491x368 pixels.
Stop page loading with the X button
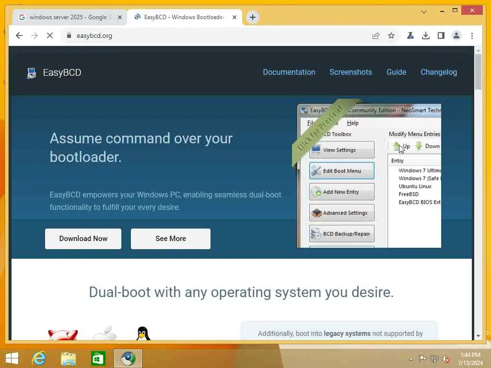(50, 35)
